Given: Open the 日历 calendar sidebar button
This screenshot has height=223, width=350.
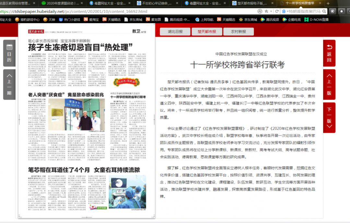Looking at the screenshot, I should point(9,53).
